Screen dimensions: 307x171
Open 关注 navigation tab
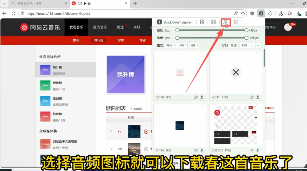click(x=120, y=27)
